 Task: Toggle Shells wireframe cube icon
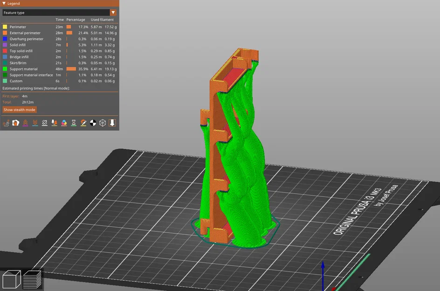[103, 123]
